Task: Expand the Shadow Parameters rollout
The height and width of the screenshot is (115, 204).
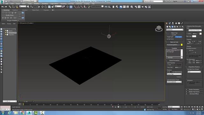Action: click(x=194, y=89)
